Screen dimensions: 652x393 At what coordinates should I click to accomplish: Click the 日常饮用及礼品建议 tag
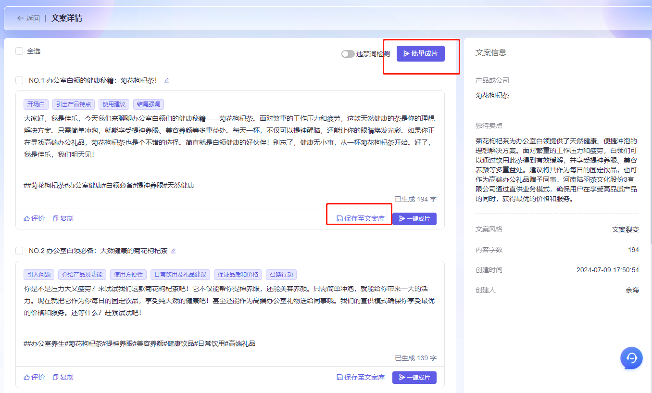pyautogui.click(x=180, y=275)
